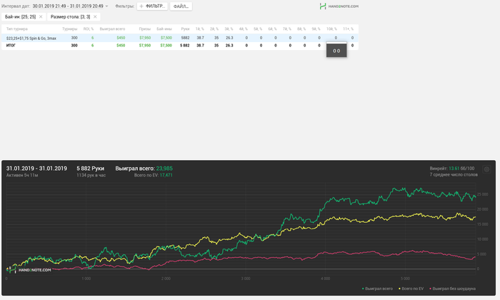Click the graph date 31.01.2019 - 31.01.2019 heading
Image resolution: width=500 pixels, height=300 pixels.
tap(36, 169)
